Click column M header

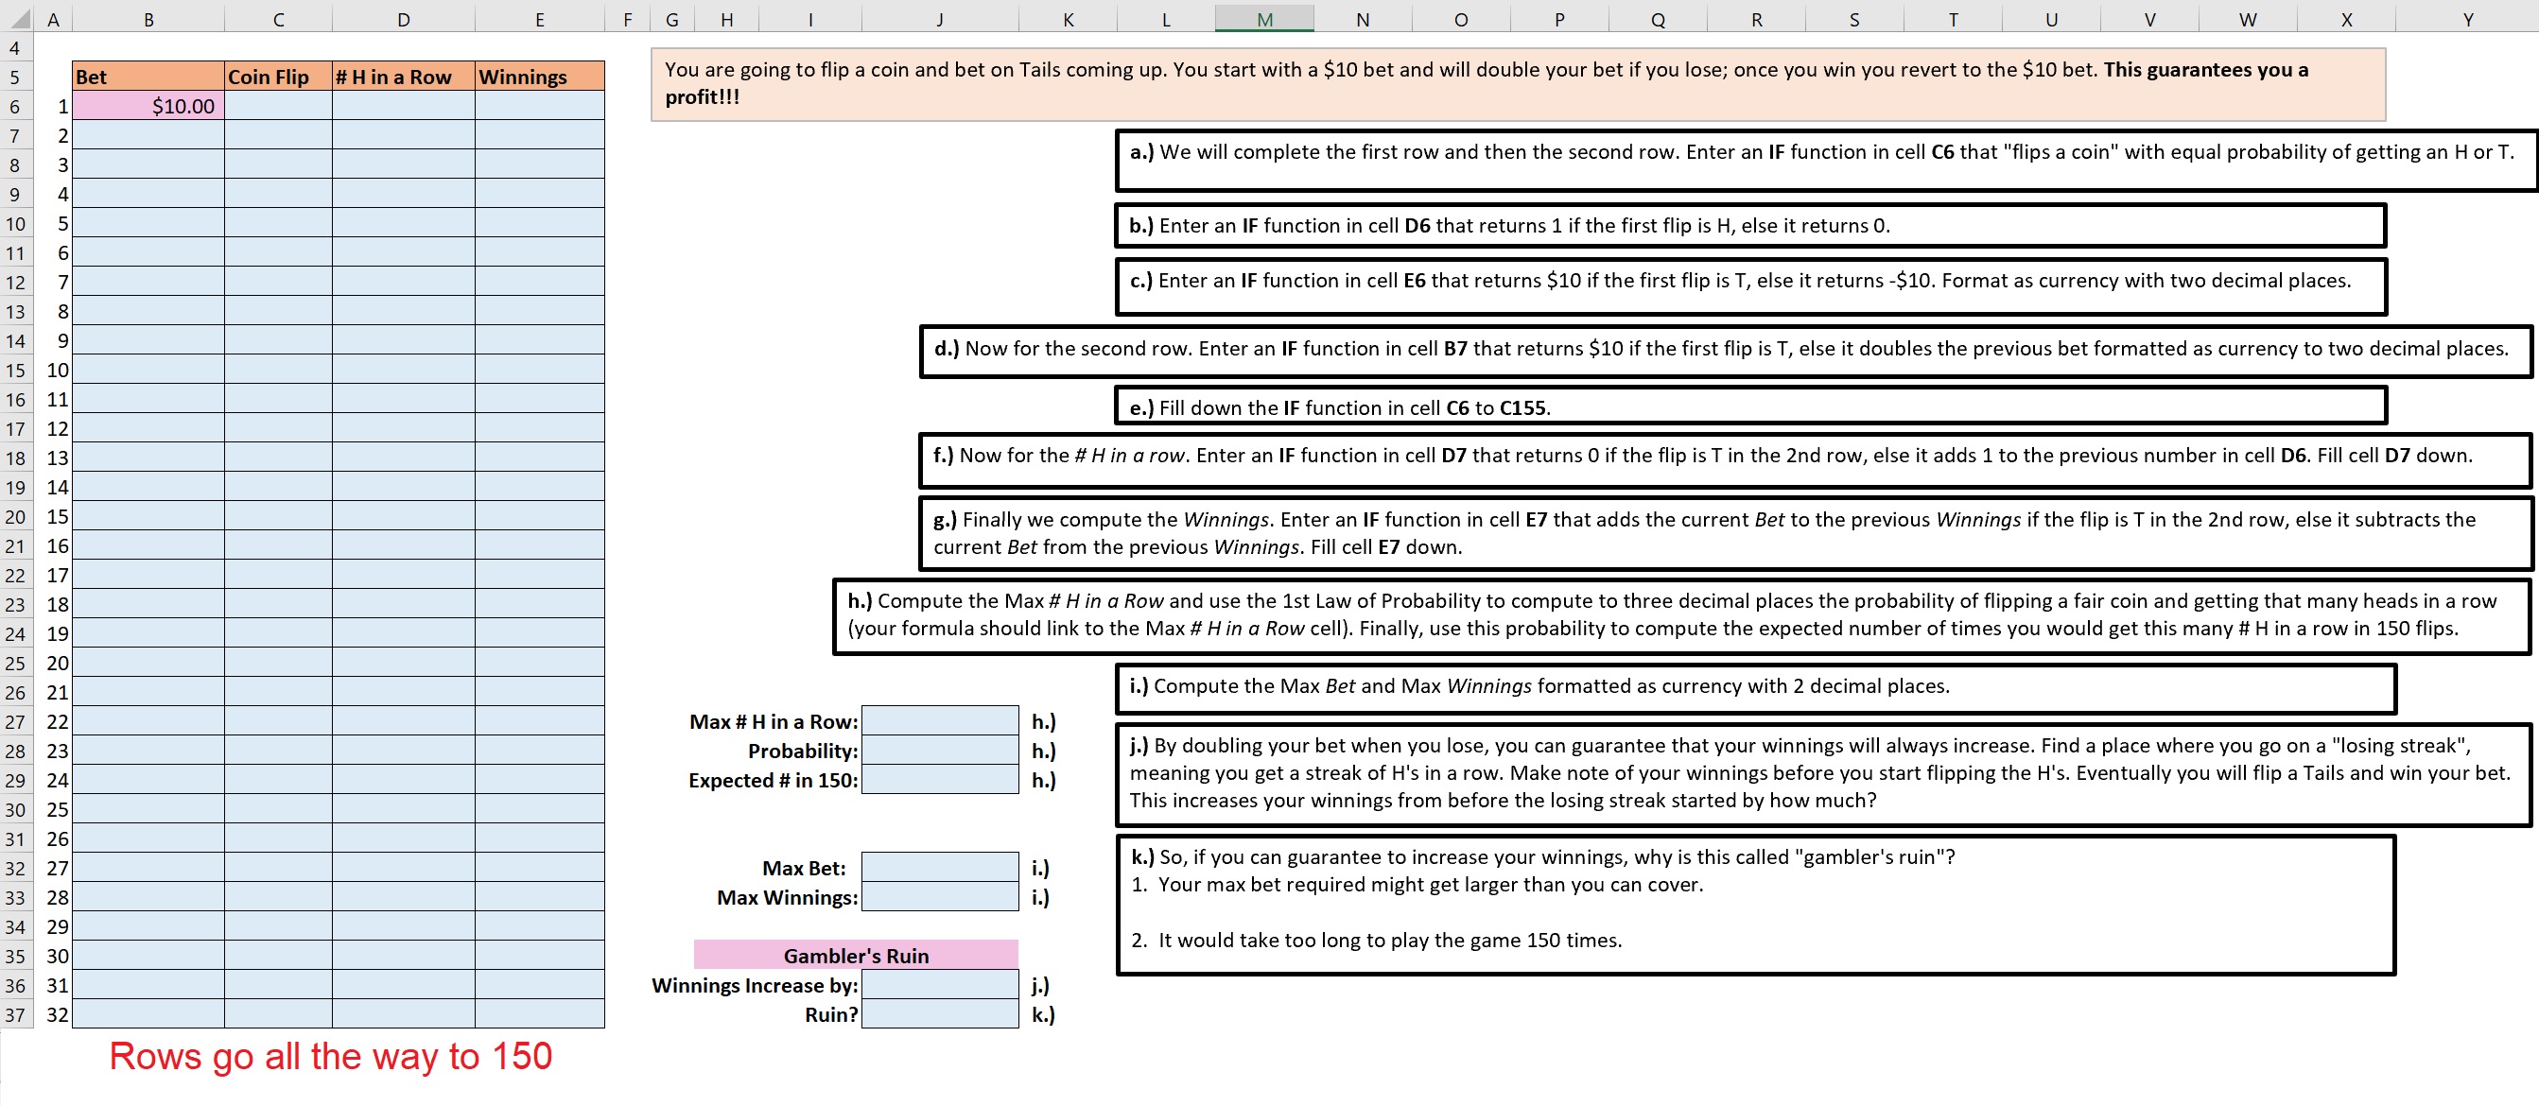pos(1263,18)
